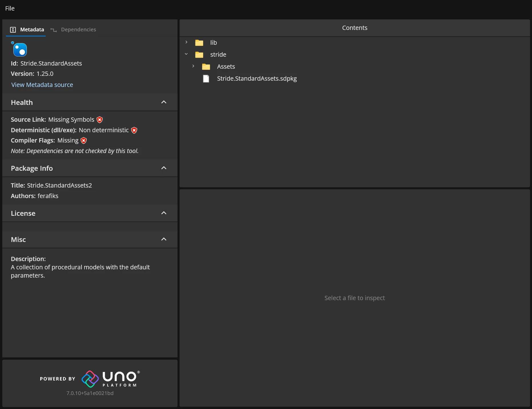Click the Metadata tab info icon
This screenshot has width=532, height=409.
(13, 30)
